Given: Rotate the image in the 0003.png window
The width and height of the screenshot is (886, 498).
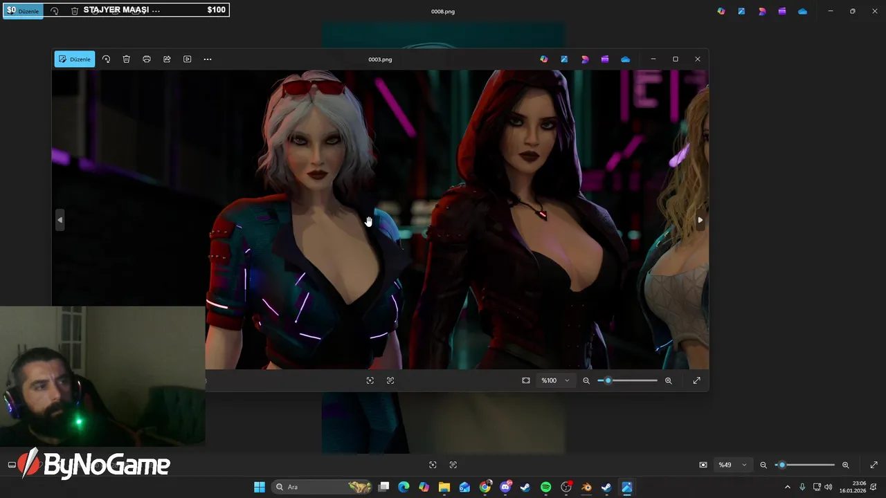Looking at the screenshot, I should tap(106, 59).
